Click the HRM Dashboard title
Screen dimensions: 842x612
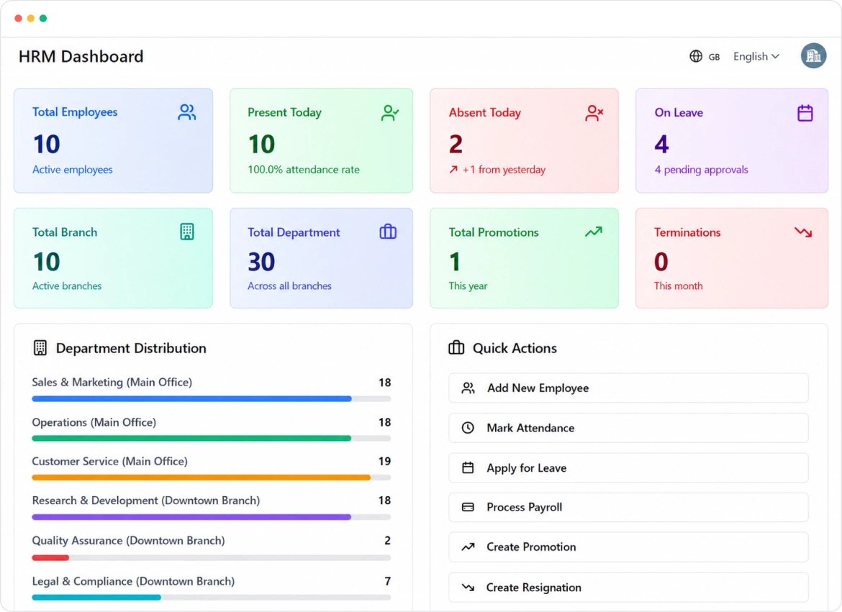[81, 56]
